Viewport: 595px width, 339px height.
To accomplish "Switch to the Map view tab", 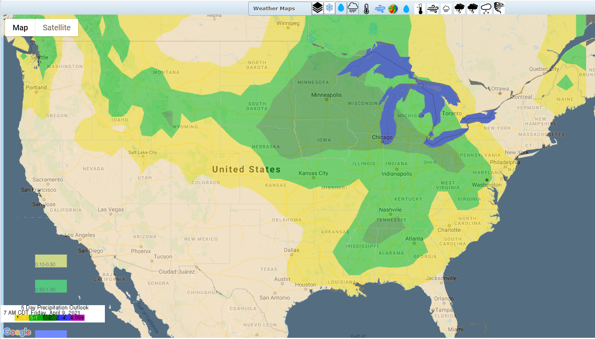I will click(20, 28).
